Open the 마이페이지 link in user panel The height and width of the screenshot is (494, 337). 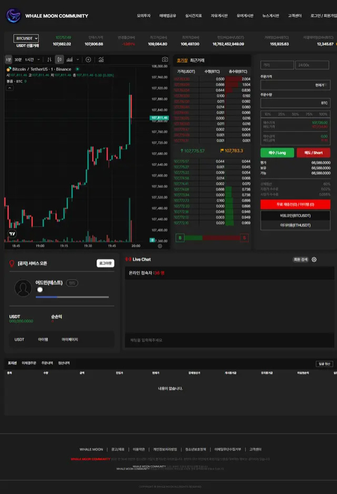pos(70,340)
